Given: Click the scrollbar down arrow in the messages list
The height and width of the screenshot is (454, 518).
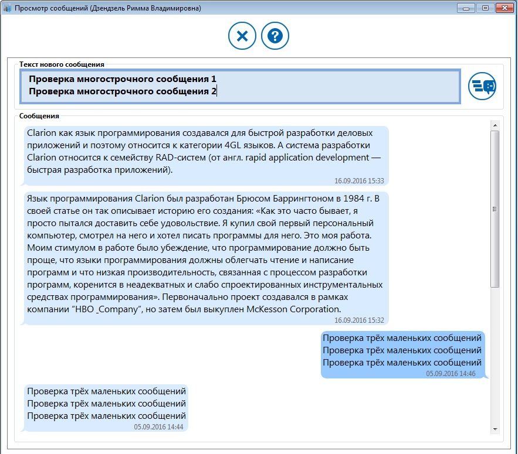Looking at the screenshot, I should click(495, 429).
